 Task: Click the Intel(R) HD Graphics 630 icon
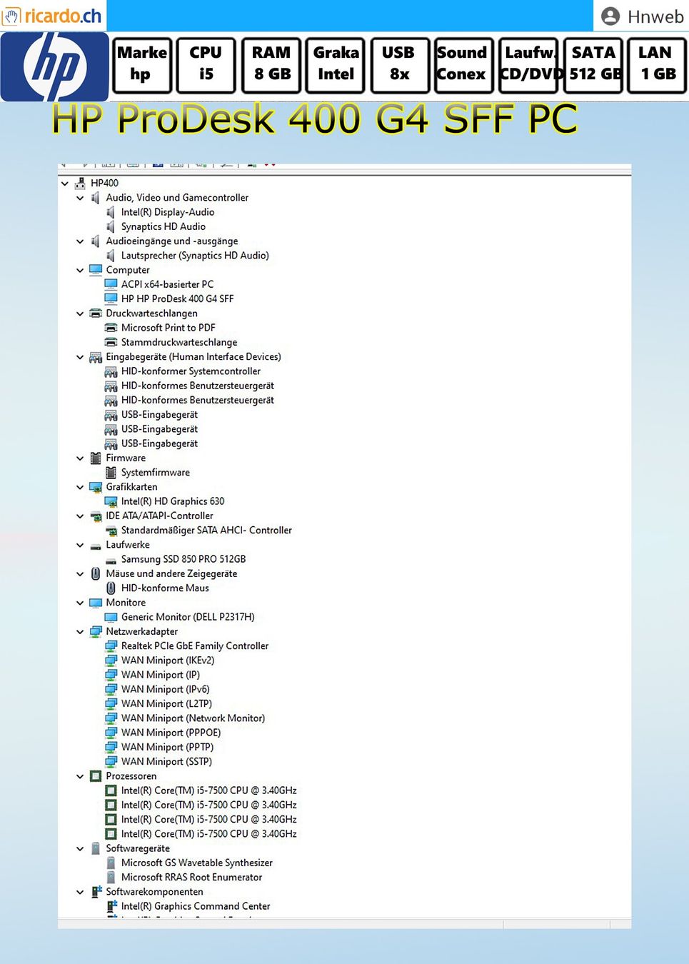[111, 501]
